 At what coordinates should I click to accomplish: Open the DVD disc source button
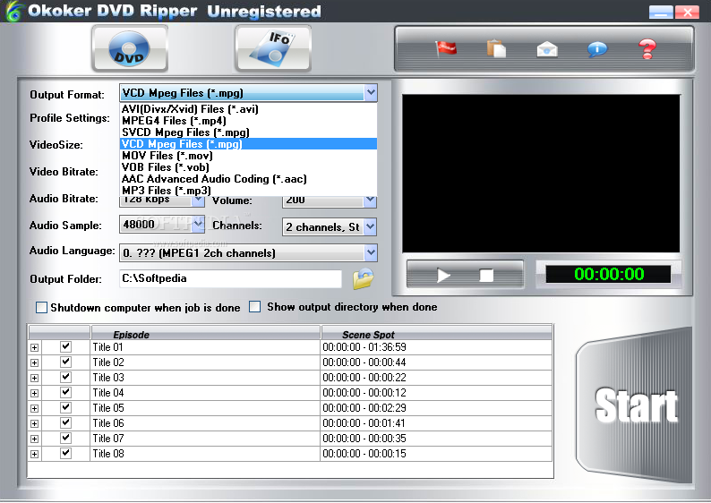tap(130, 48)
